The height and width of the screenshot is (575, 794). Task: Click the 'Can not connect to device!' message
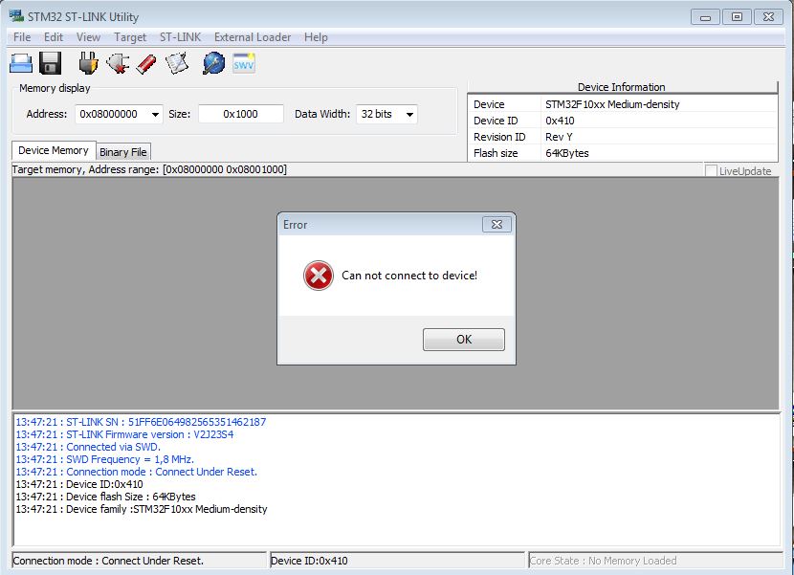409,276
